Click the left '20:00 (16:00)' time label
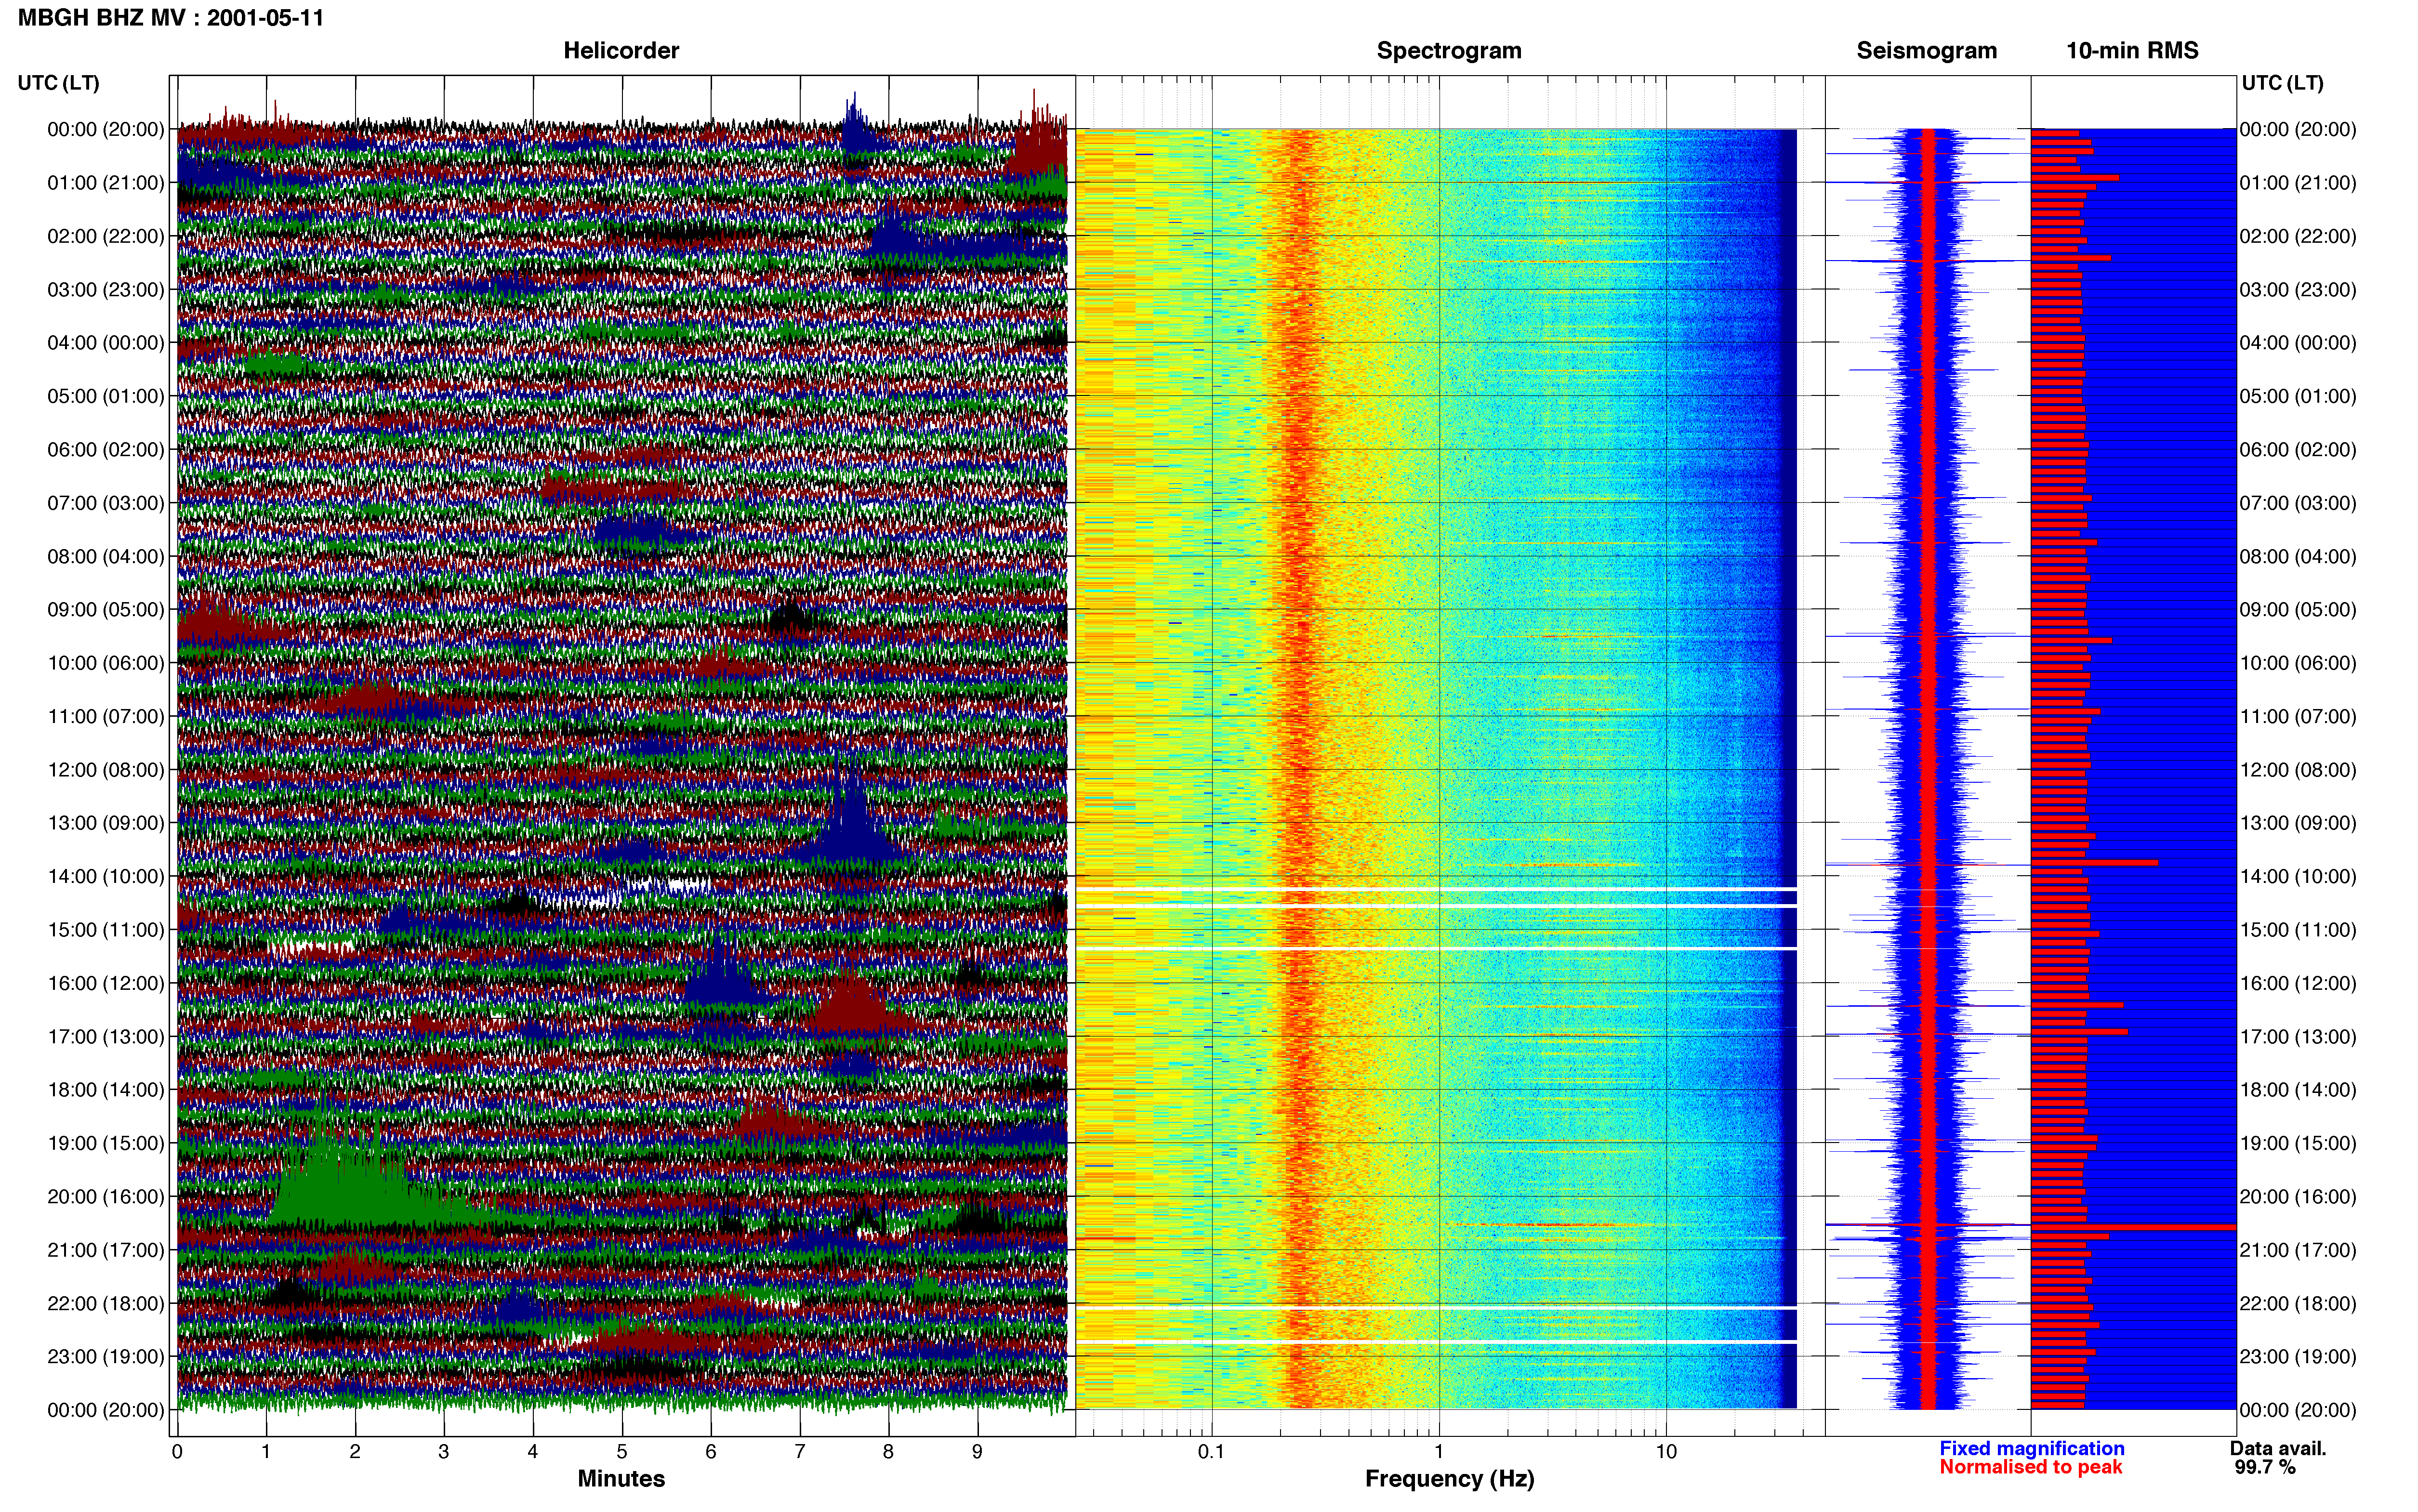The image size is (2418, 1512). point(105,1197)
